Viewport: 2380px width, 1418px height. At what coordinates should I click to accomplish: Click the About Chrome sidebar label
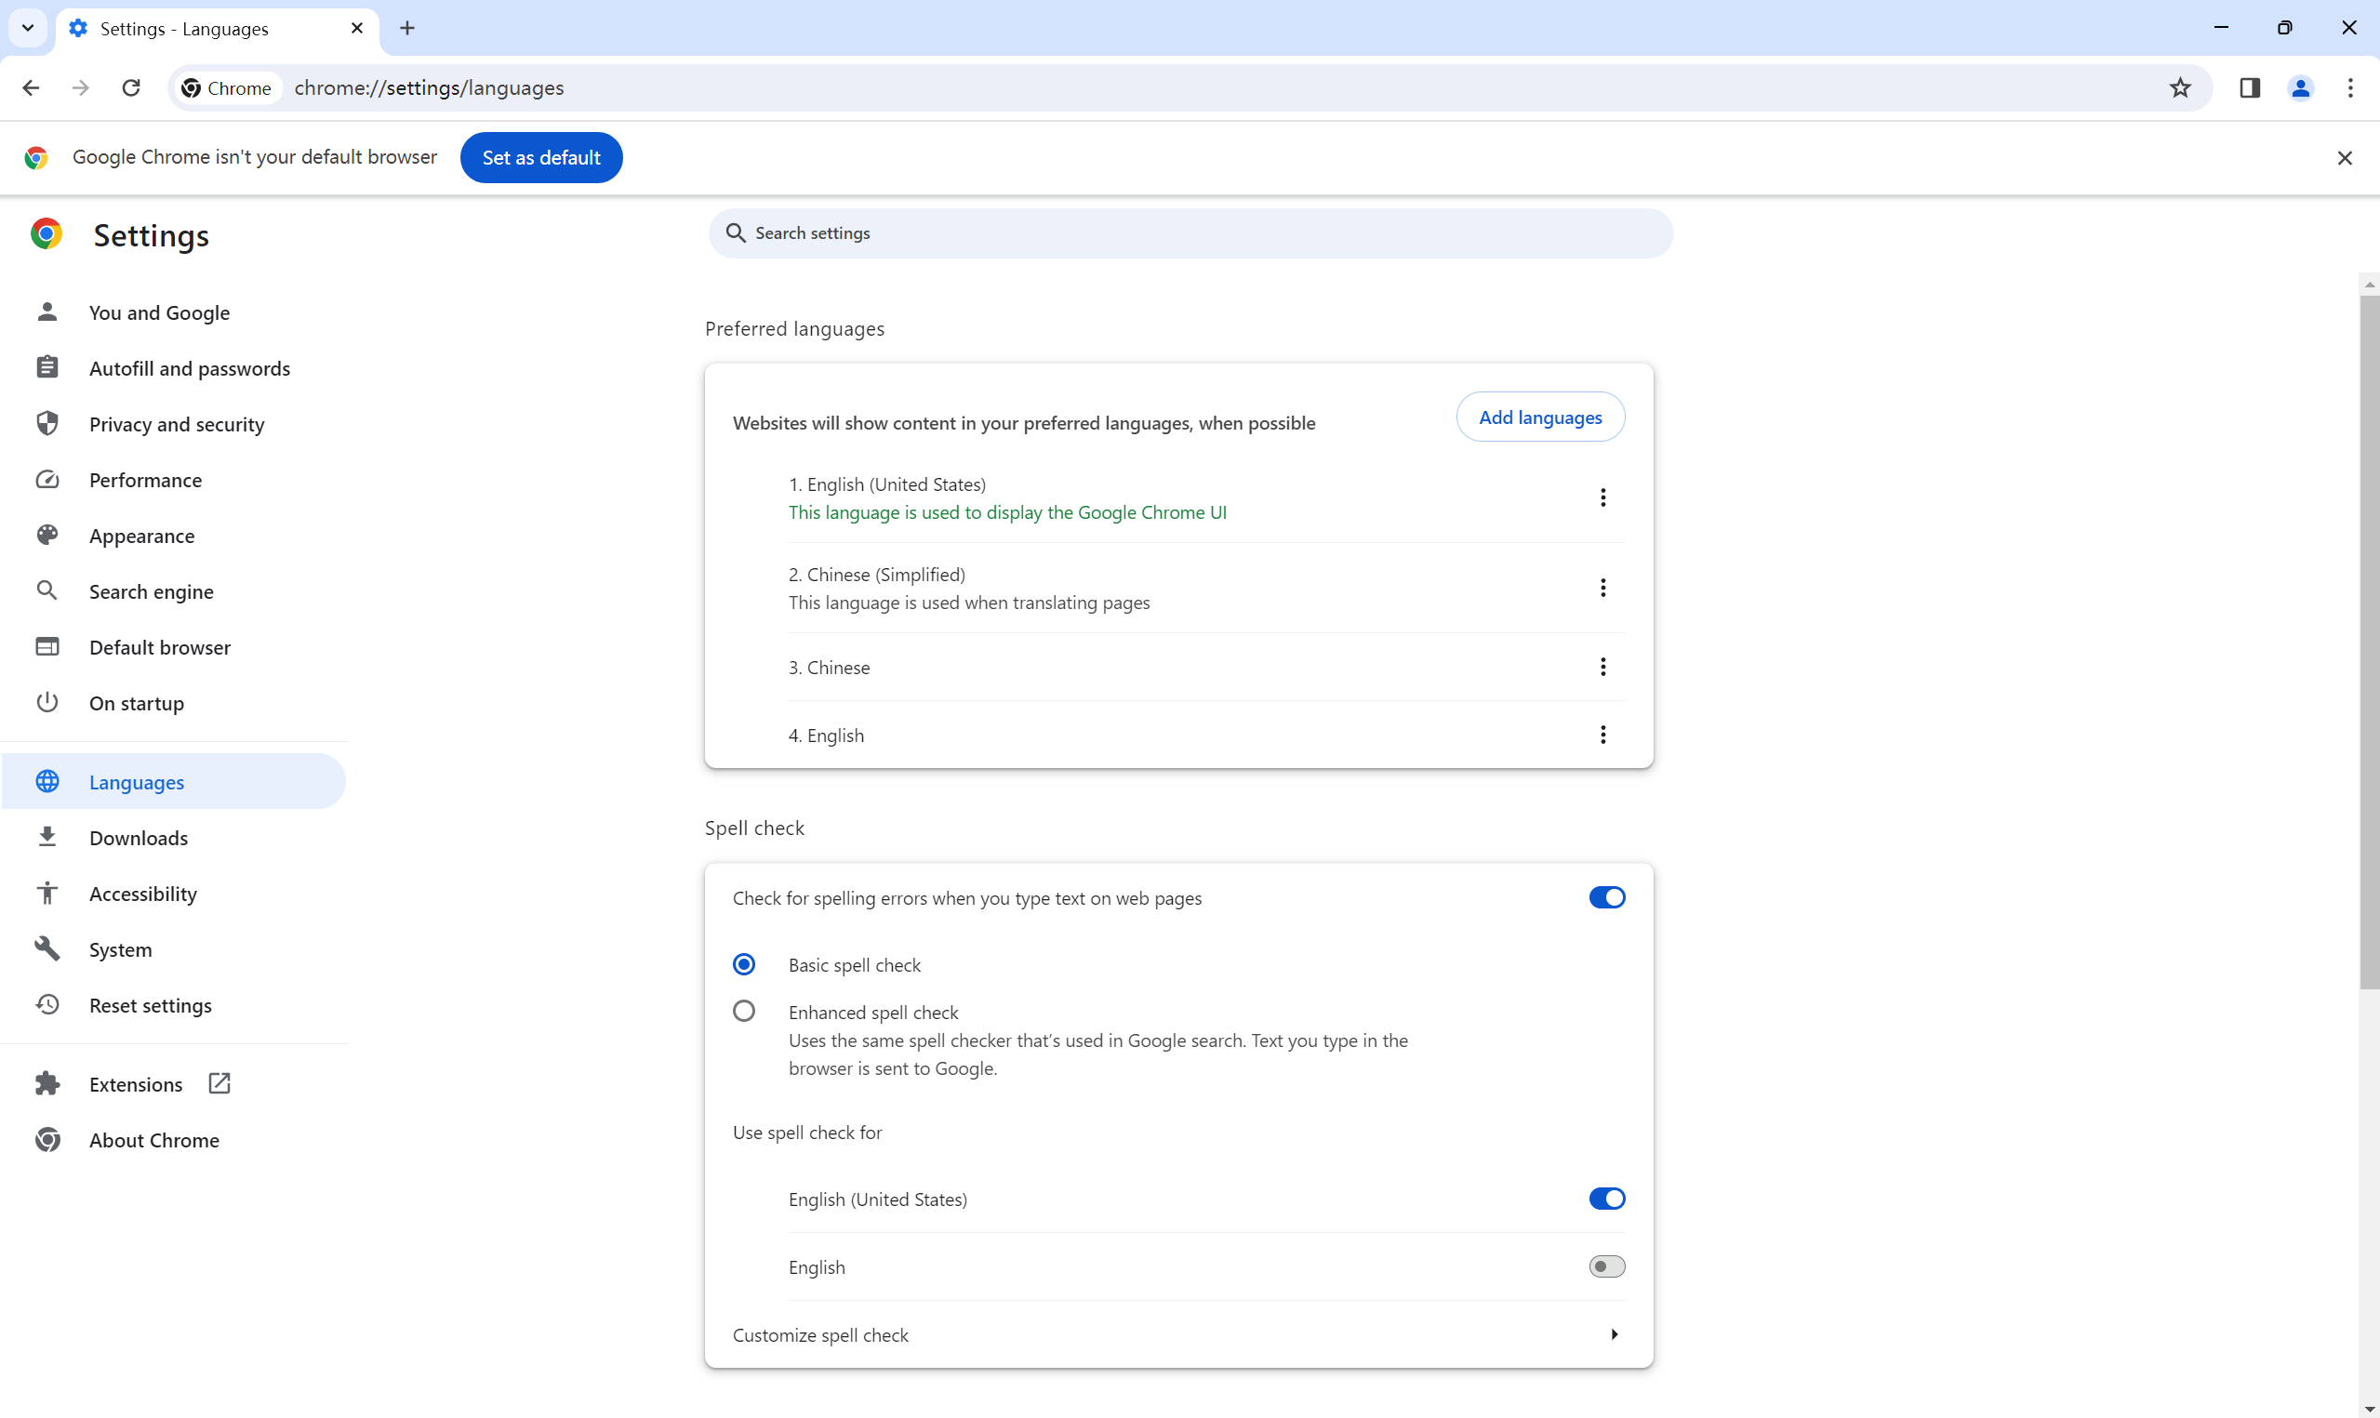pyautogui.click(x=153, y=1140)
